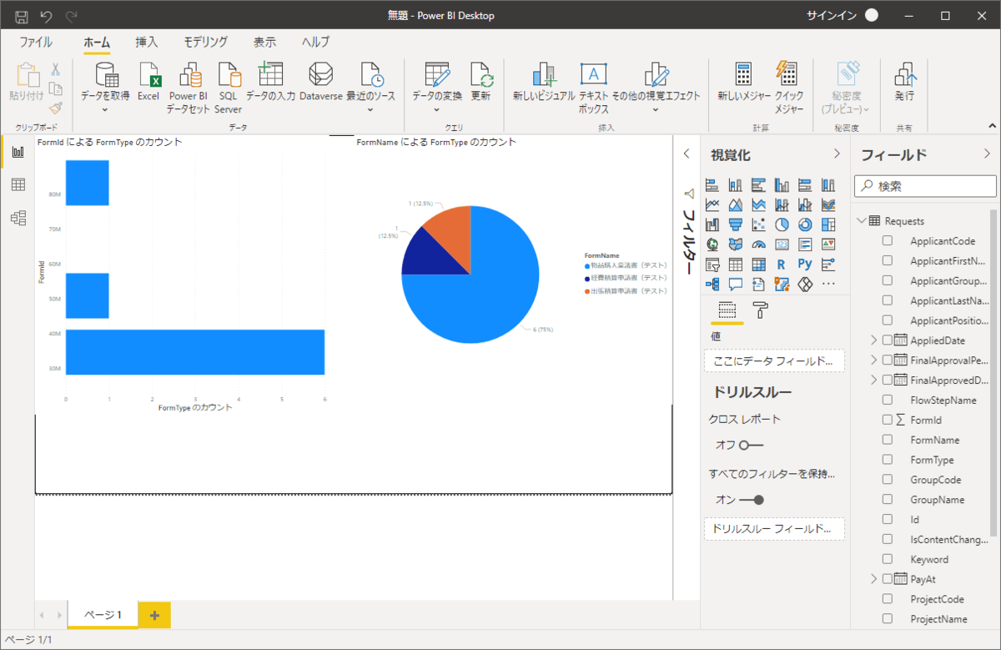Image resolution: width=1001 pixels, height=650 pixels.
Task: Click the 更新 refresh icon
Action: (480, 77)
